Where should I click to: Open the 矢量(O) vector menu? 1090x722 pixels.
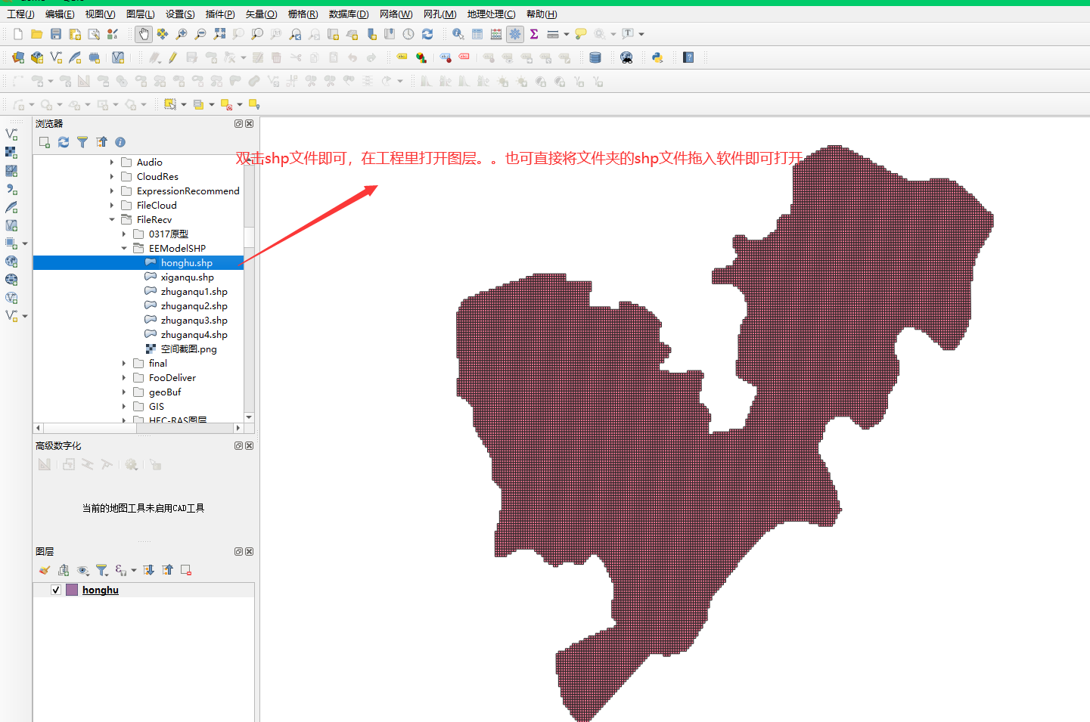261,14
